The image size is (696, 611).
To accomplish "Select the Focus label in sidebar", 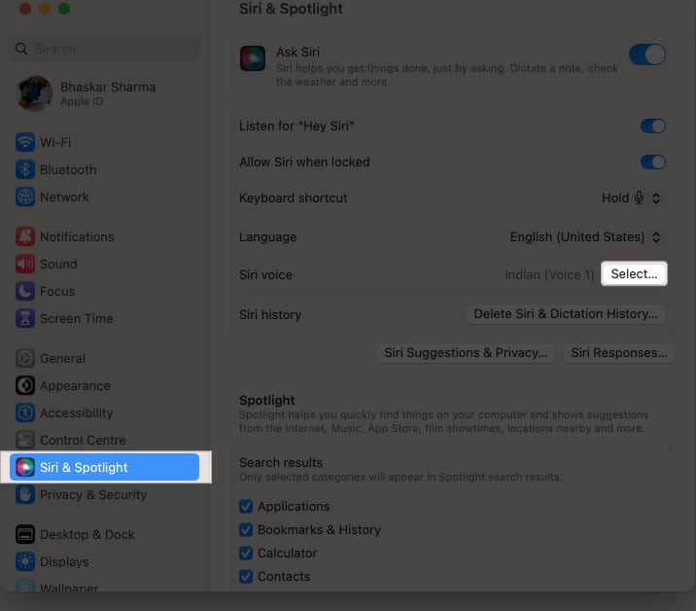I will click(57, 291).
